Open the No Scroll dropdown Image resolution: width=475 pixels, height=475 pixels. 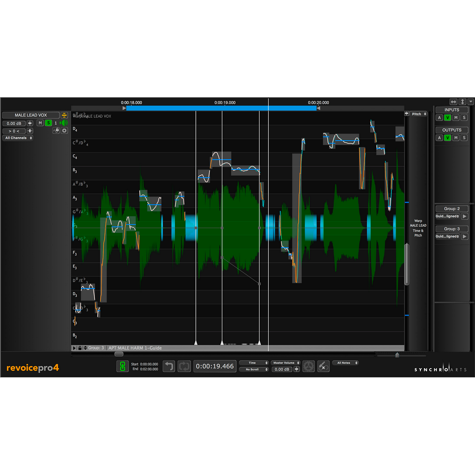(x=254, y=369)
